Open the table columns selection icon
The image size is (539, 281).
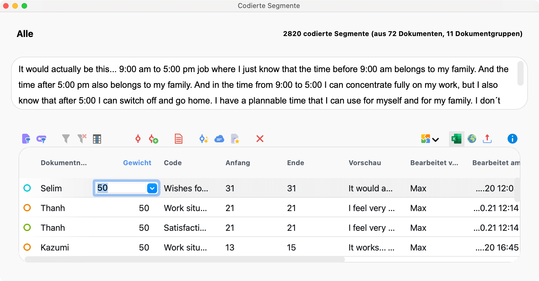97,139
